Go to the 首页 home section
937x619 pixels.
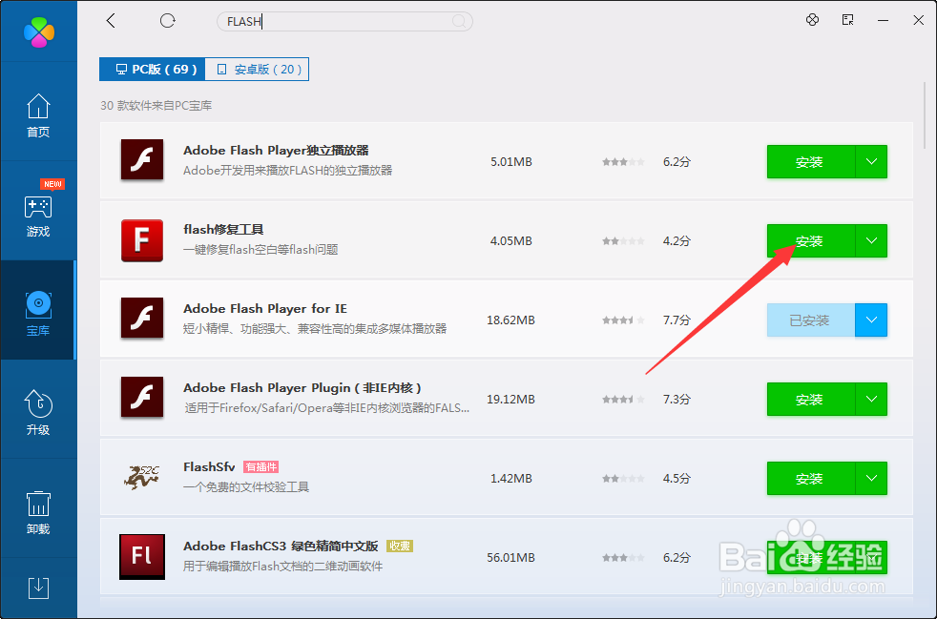[x=38, y=115]
